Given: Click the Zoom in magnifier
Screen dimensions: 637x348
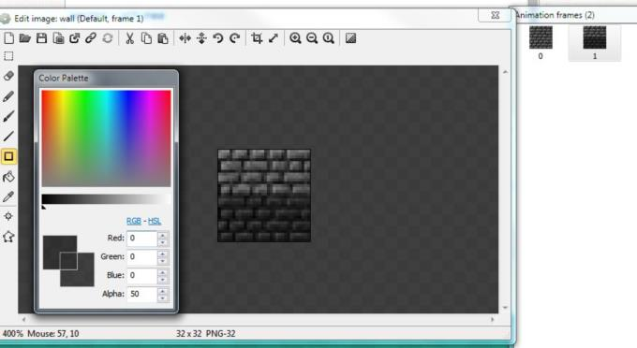Looking at the screenshot, I should coord(295,38).
